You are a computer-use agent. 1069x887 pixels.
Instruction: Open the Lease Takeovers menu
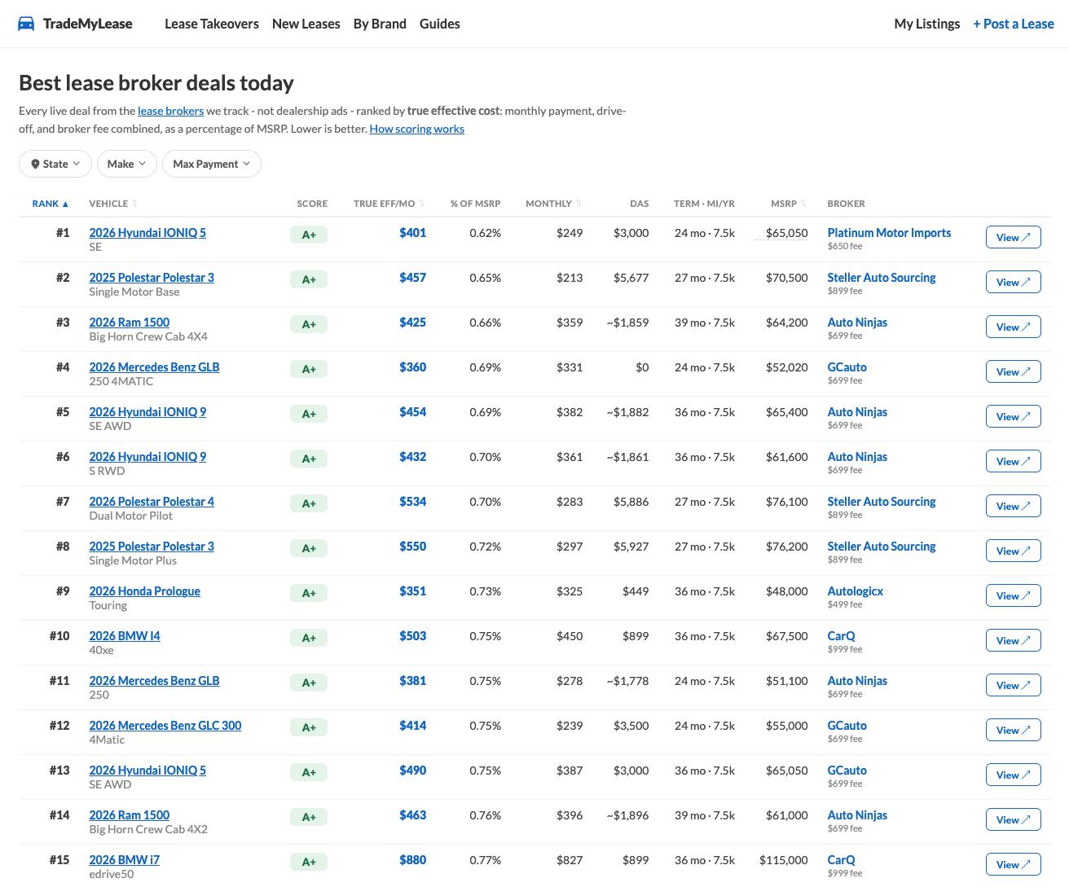point(212,24)
